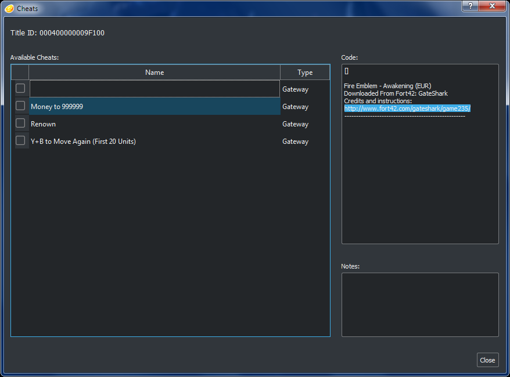Click inside the Notes text box
The image size is (510, 377).
(420, 304)
